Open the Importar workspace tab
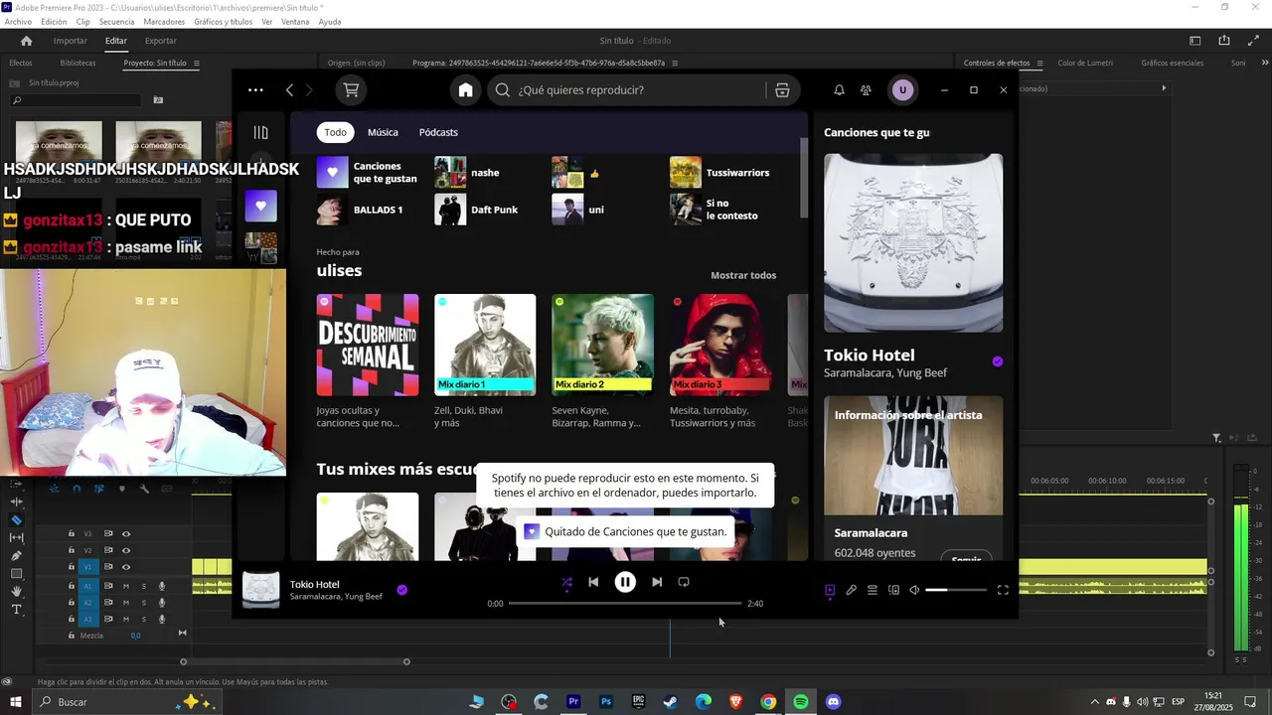This screenshot has height=715, width=1272. [x=71, y=41]
